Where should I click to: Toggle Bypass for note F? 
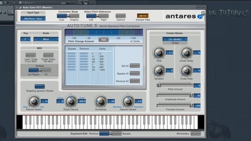71,54
